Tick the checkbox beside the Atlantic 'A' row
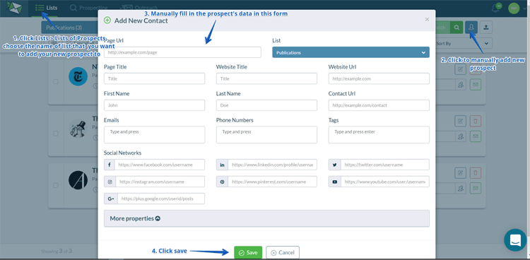The width and height of the screenshot is (530, 260). 56,185
